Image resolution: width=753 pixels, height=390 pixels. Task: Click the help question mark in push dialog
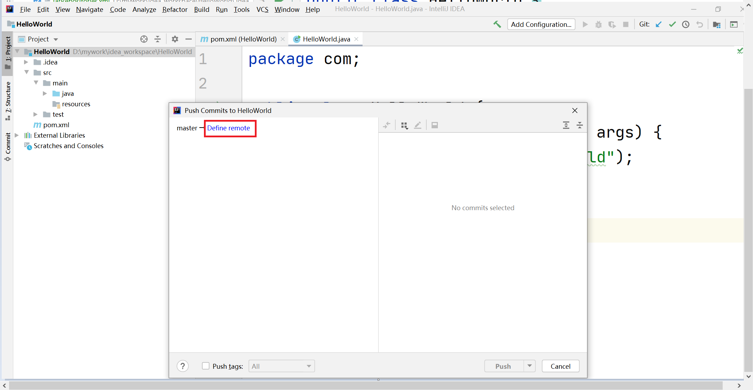[183, 366]
